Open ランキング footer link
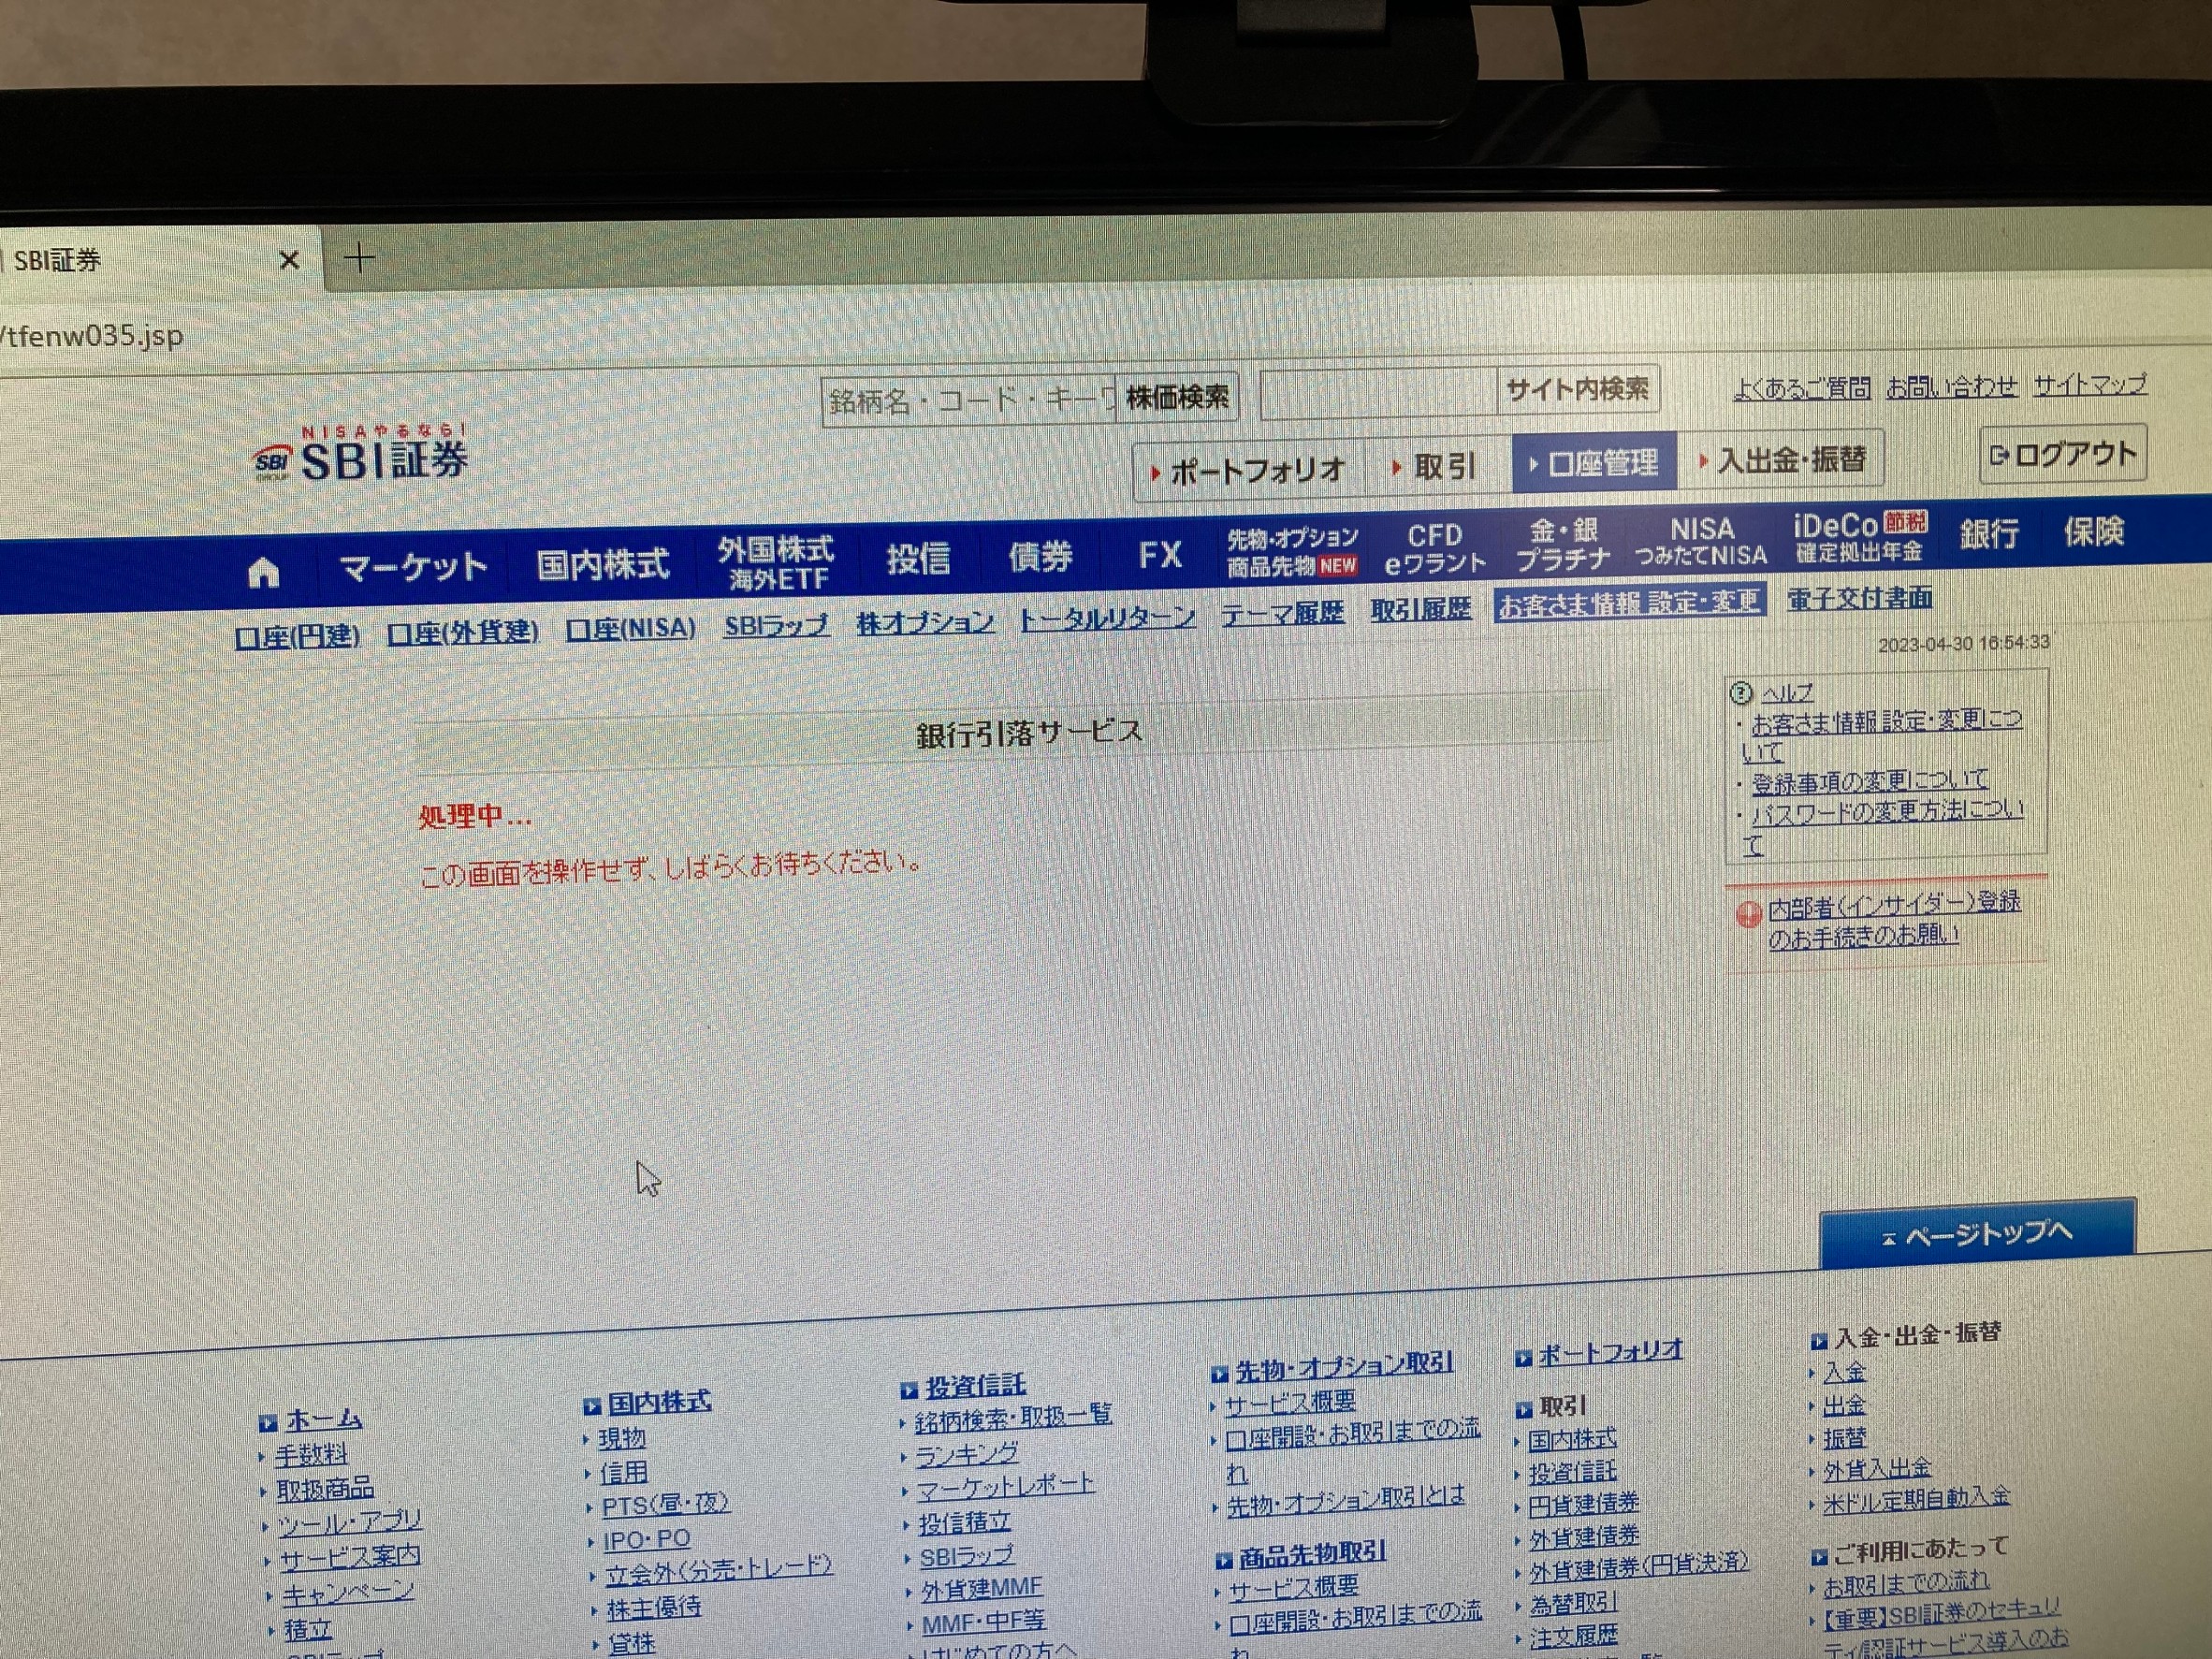The width and height of the screenshot is (2212, 1659). pyautogui.click(x=967, y=1454)
